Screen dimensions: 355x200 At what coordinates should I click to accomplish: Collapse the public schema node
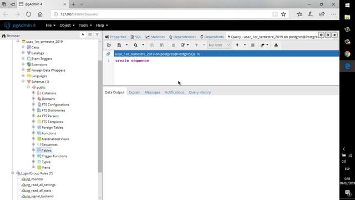[x=28, y=87]
